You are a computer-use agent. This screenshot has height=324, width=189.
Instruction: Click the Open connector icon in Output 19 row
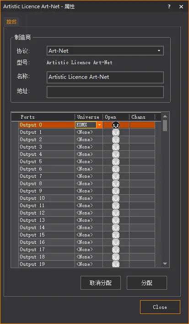[x=116, y=264]
